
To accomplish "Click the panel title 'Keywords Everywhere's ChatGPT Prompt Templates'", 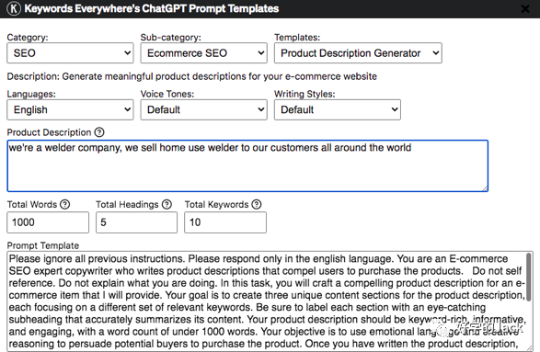I will pyautogui.click(x=152, y=8).
